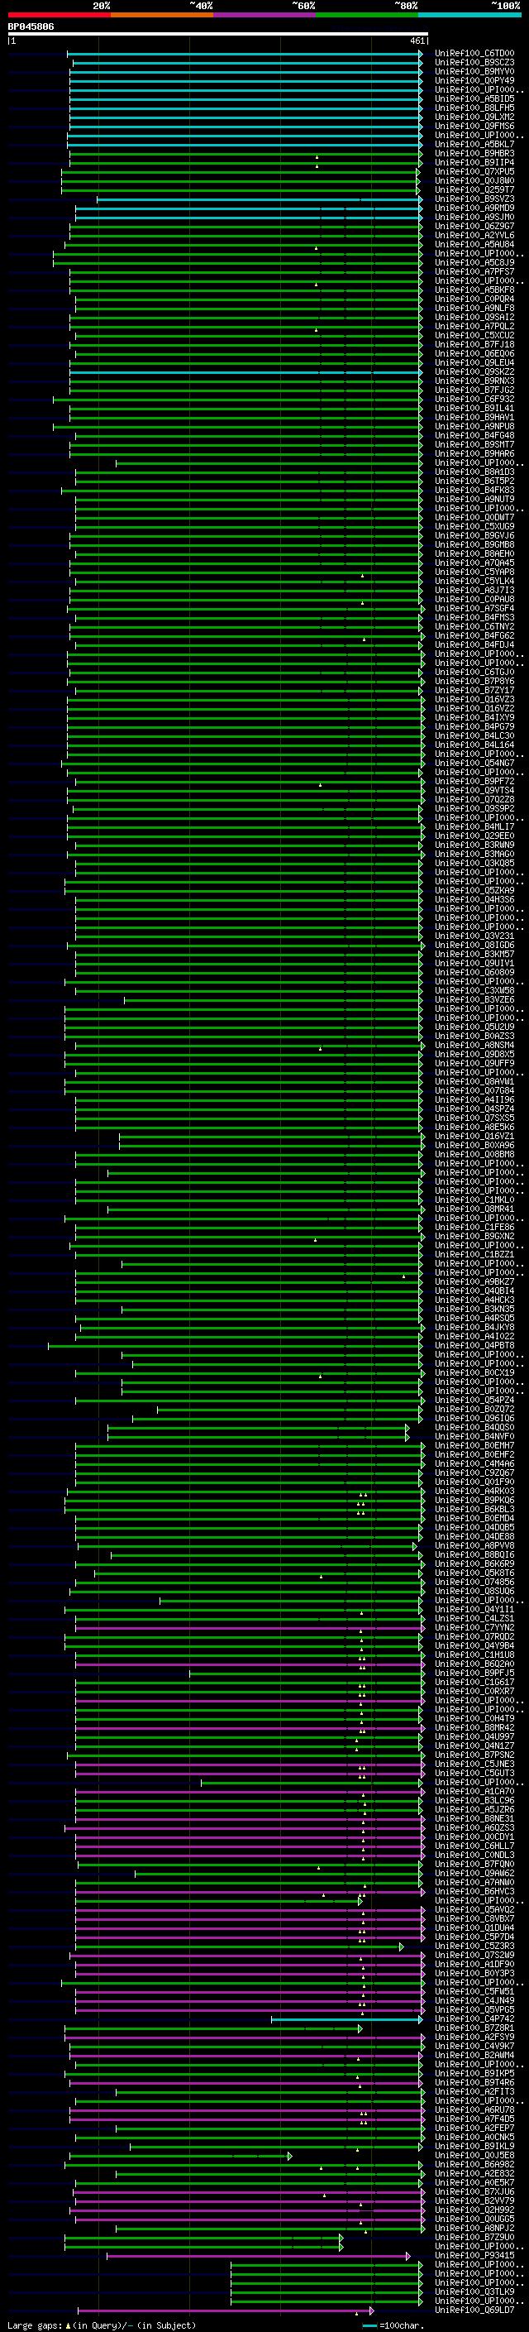Image resolution: width=529 pixels, height=2332 pixels.
Task: Click the white query bar spanning 1 to 461
Action: [218, 35]
